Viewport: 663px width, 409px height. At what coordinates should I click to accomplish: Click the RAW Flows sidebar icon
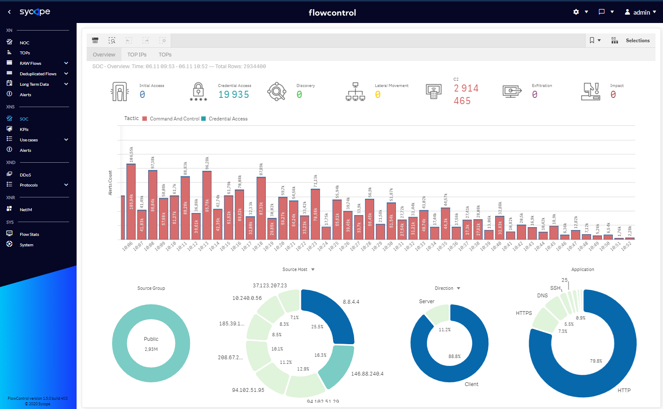pyautogui.click(x=9, y=63)
